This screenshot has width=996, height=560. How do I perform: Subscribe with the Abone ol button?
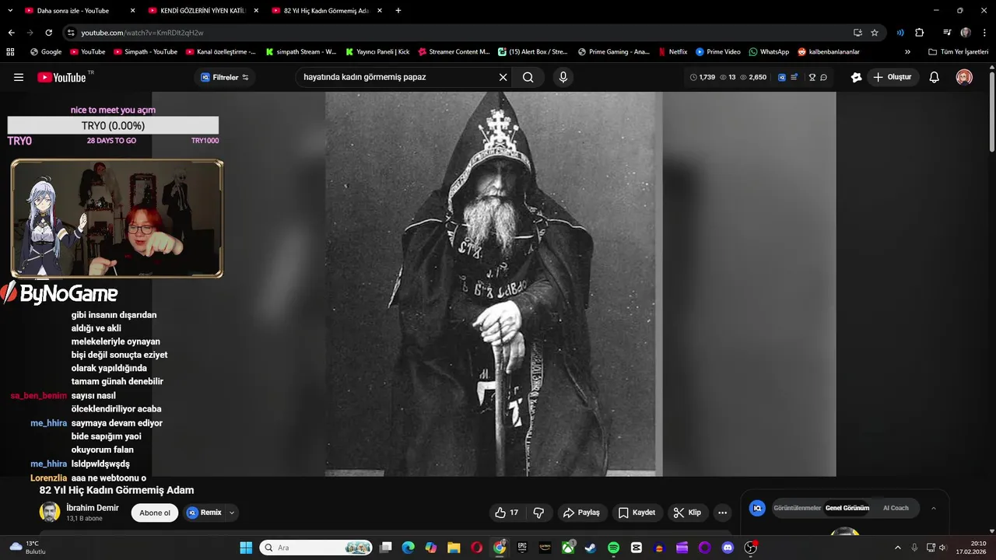click(x=155, y=513)
